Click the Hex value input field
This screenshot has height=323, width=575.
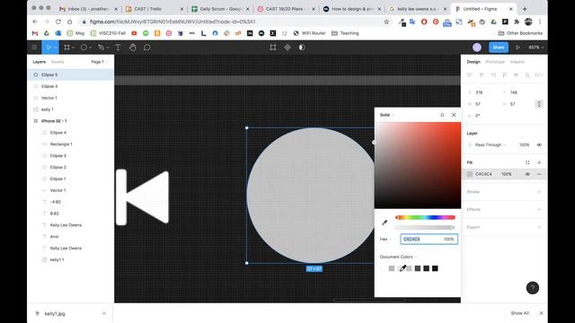(420, 240)
